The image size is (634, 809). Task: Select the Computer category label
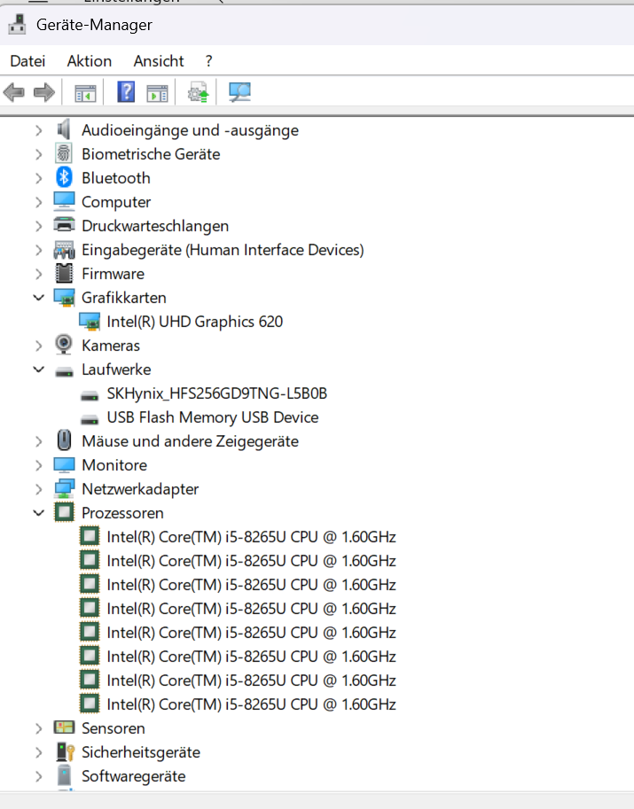116,202
